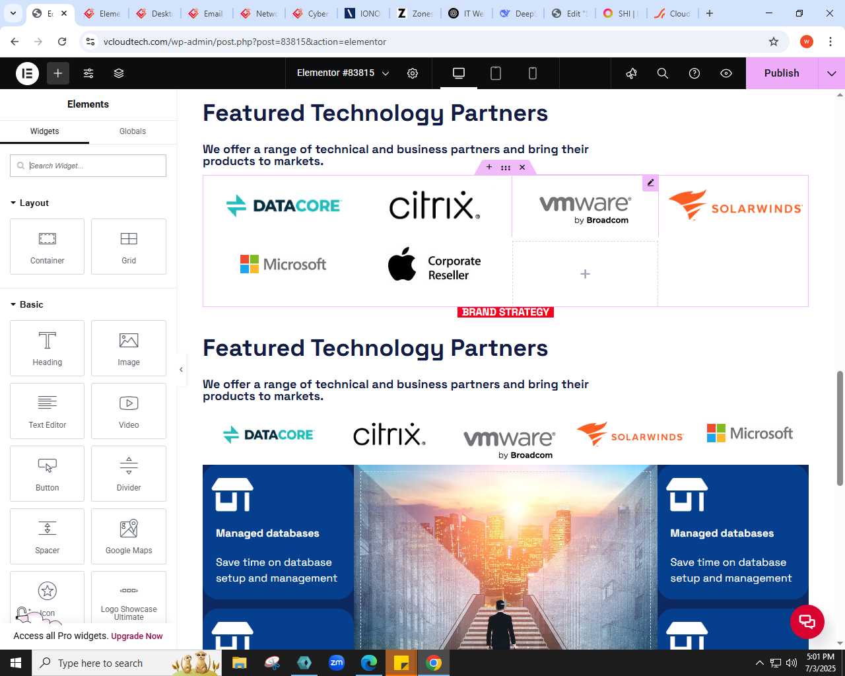Screen dimensions: 845x676
Task: Click the Publish button
Action: coord(782,73)
